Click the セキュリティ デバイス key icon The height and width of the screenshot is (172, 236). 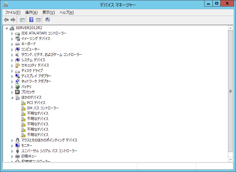18,65
